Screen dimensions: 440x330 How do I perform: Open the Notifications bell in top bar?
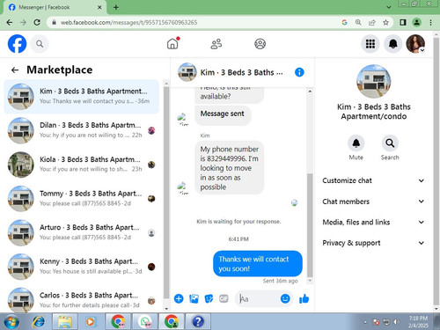393,44
